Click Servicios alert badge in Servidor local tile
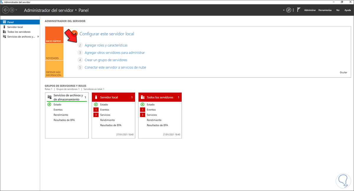The width and height of the screenshot is (354, 191). pyautogui.click(x=96, y=115)
